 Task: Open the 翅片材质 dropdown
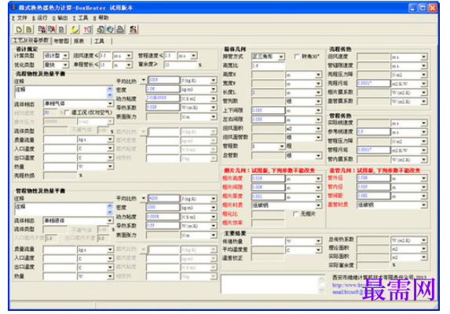pyautogui.click(x=318, y=205)
